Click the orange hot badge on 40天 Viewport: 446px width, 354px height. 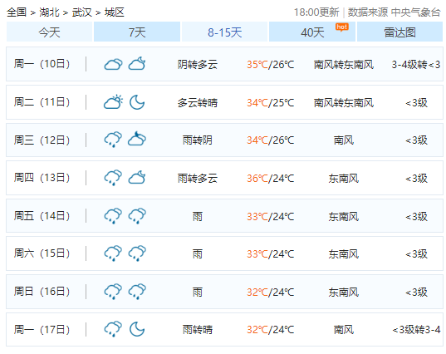tap(341, 27)
